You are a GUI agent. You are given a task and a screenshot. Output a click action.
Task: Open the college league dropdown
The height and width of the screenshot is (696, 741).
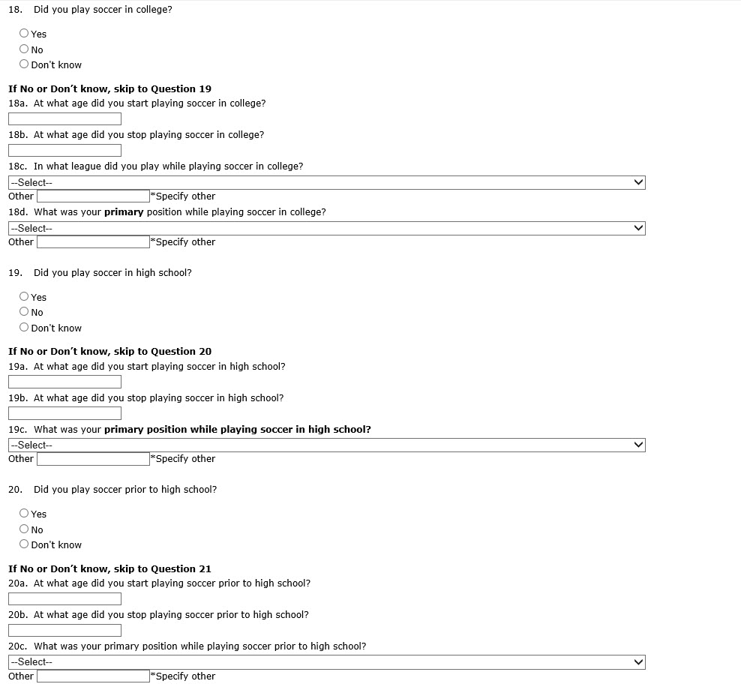(326, 182)
